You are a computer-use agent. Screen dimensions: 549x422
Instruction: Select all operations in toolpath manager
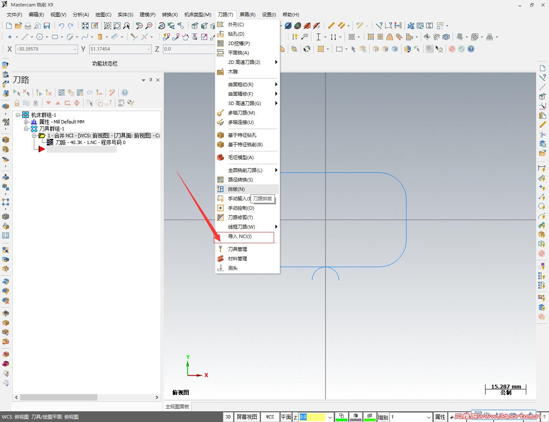point(16,93)
